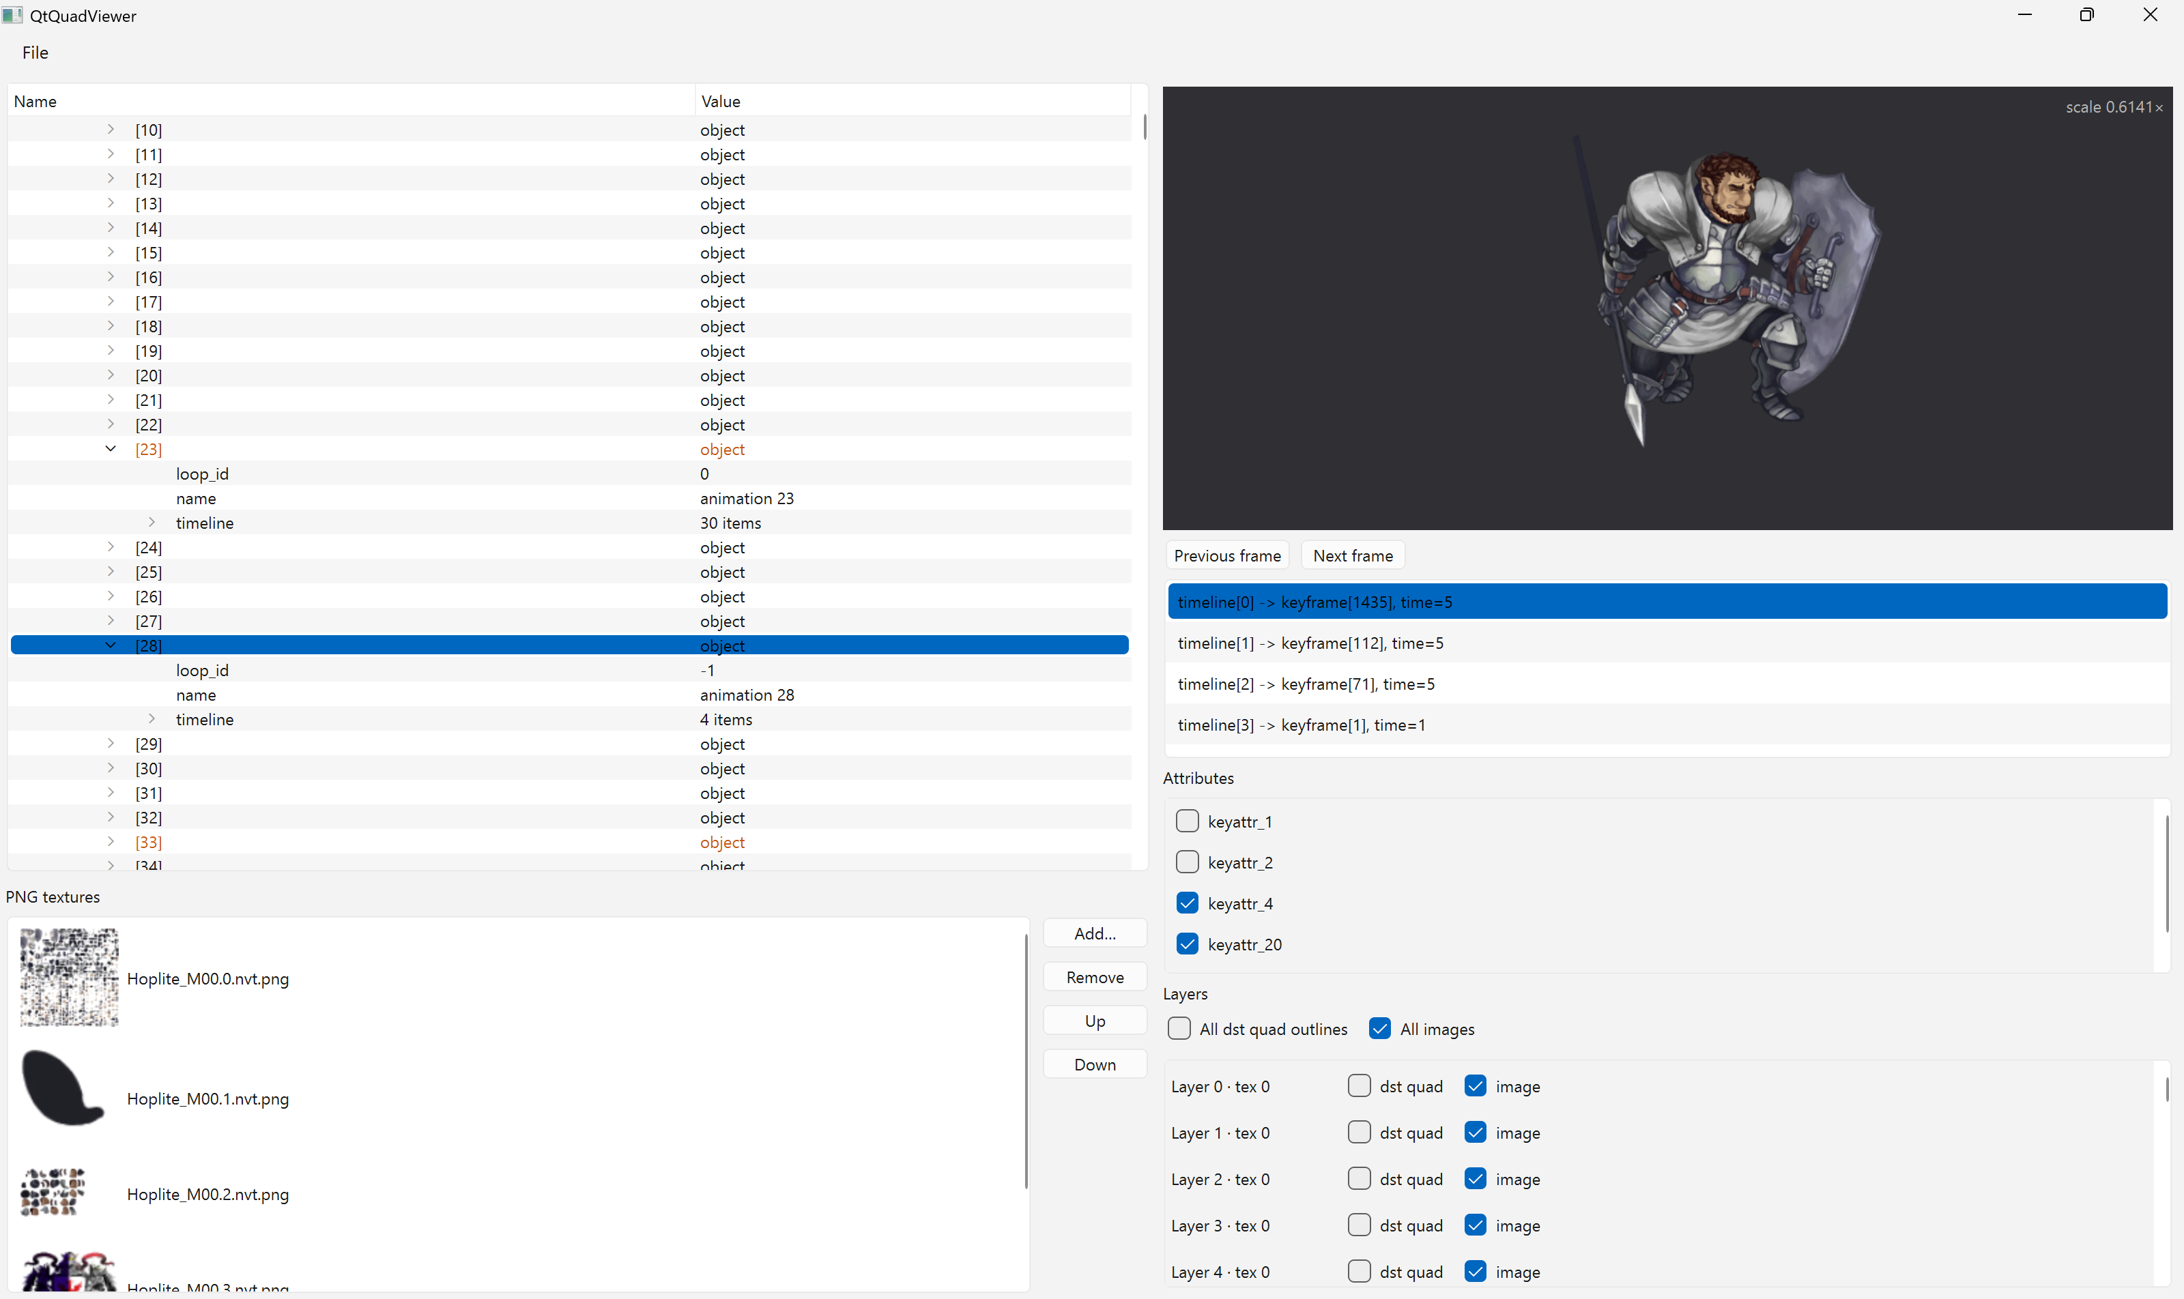
Task: Restore down the window using title bar icon
Action: (2087, 15)
